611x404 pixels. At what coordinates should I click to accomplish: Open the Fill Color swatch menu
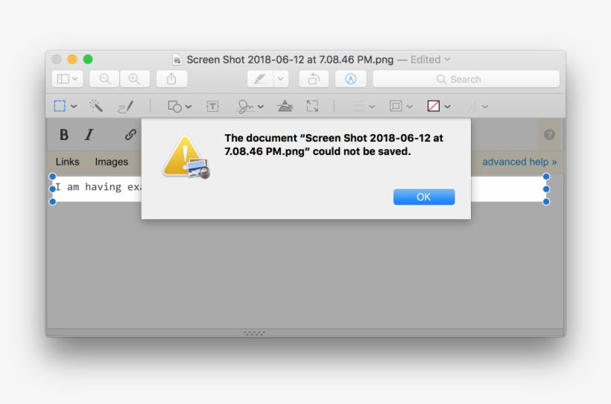click(438, 107)
